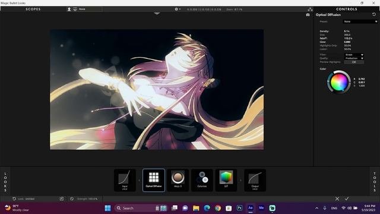This screenshot has width=380, height=214.
Task: Save the look with the bookmark icon
Action: pyautogui.click(x=62, y=199)
